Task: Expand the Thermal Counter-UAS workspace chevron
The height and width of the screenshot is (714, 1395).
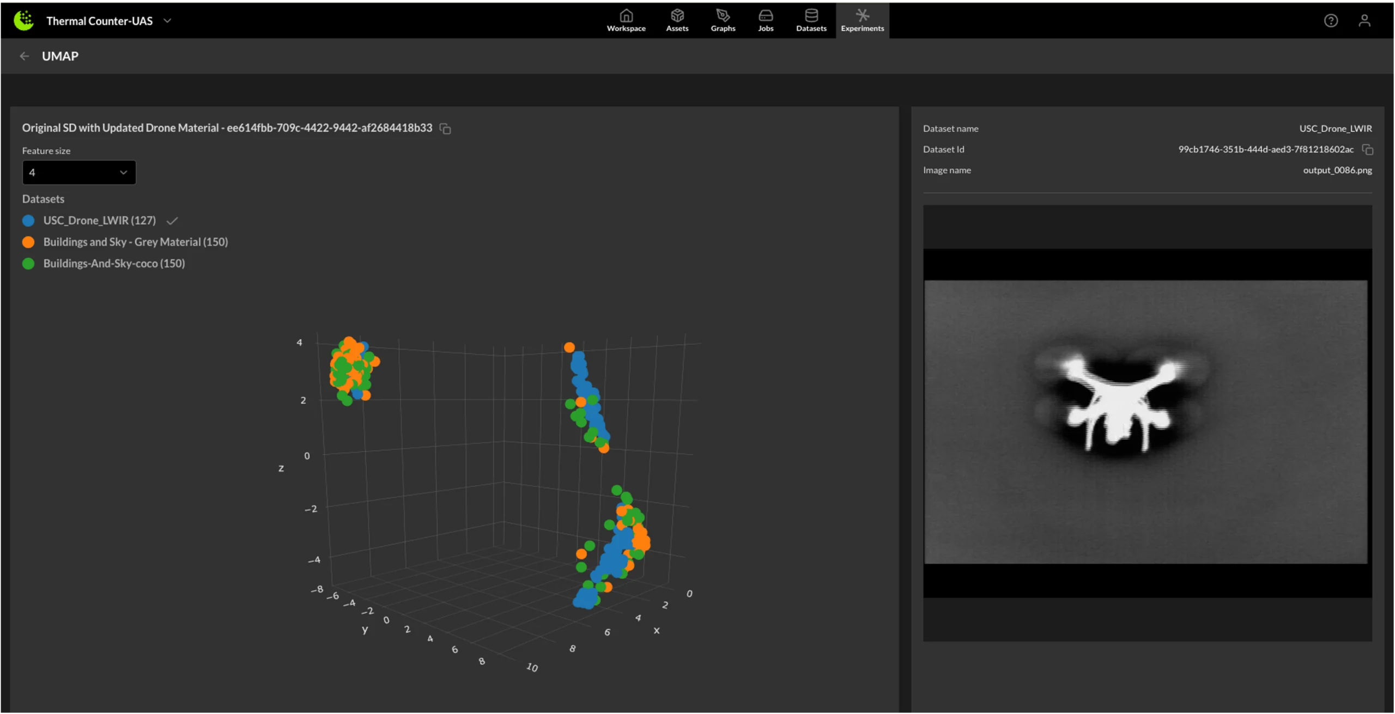Action: (167, 21)
